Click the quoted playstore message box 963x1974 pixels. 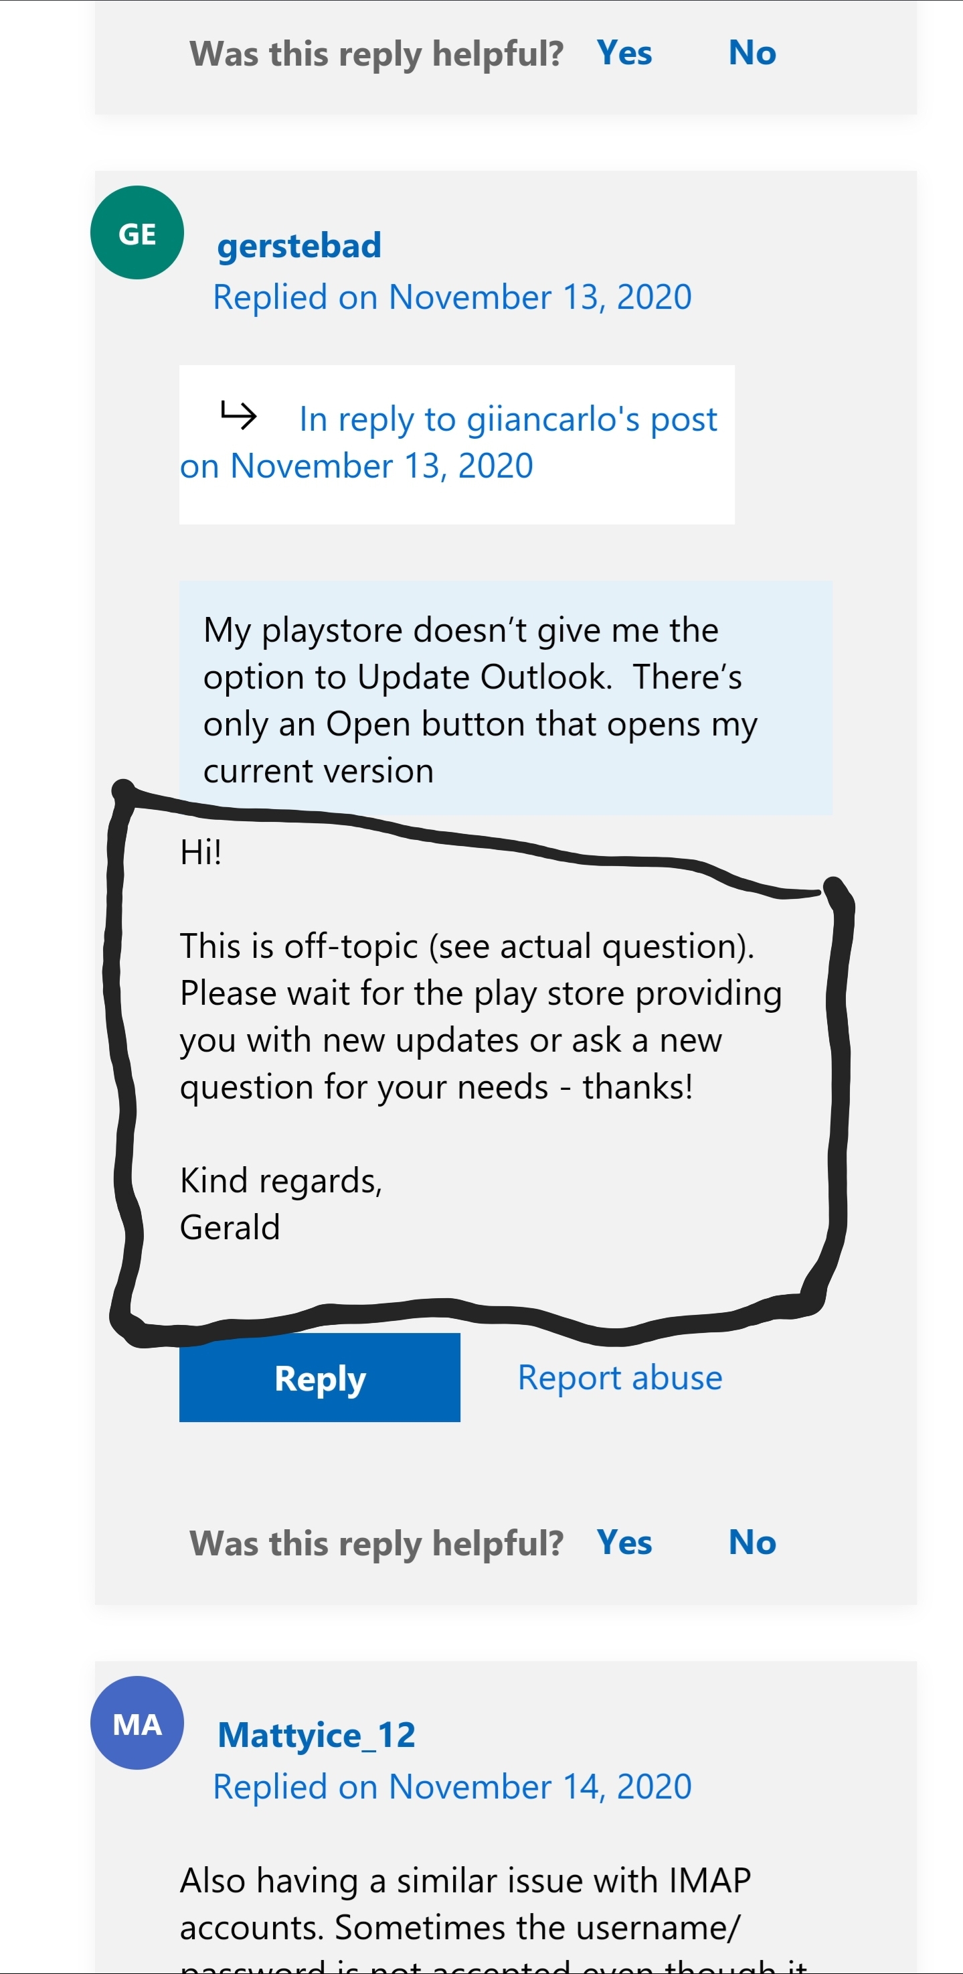click(x=505, y=697)
